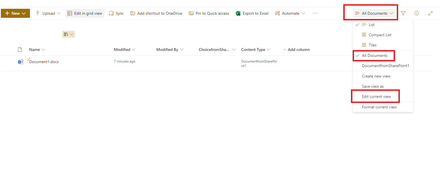Open the filter pane icon
The height and width of the screenshot is (174, 440).
click(403, 13)
